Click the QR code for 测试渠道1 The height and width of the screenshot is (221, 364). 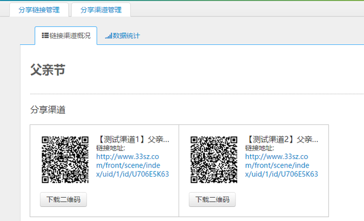[x=65, y=160]
